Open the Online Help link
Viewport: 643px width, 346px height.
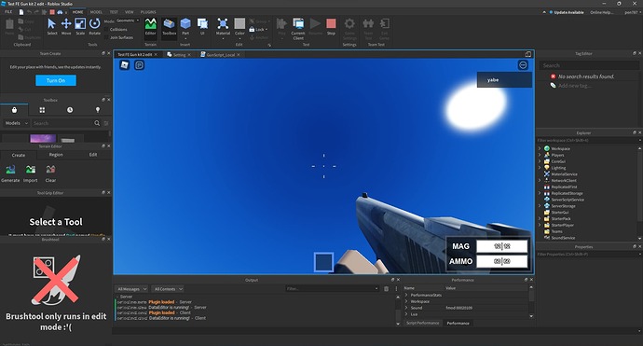[x=602, y=12]
